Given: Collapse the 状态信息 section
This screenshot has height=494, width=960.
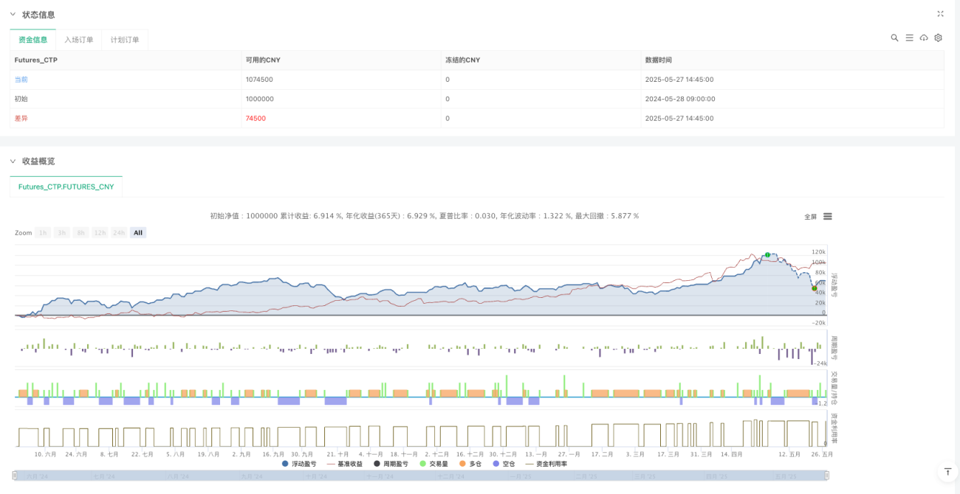Looking at the screenshot, I should tap(13, 15).
